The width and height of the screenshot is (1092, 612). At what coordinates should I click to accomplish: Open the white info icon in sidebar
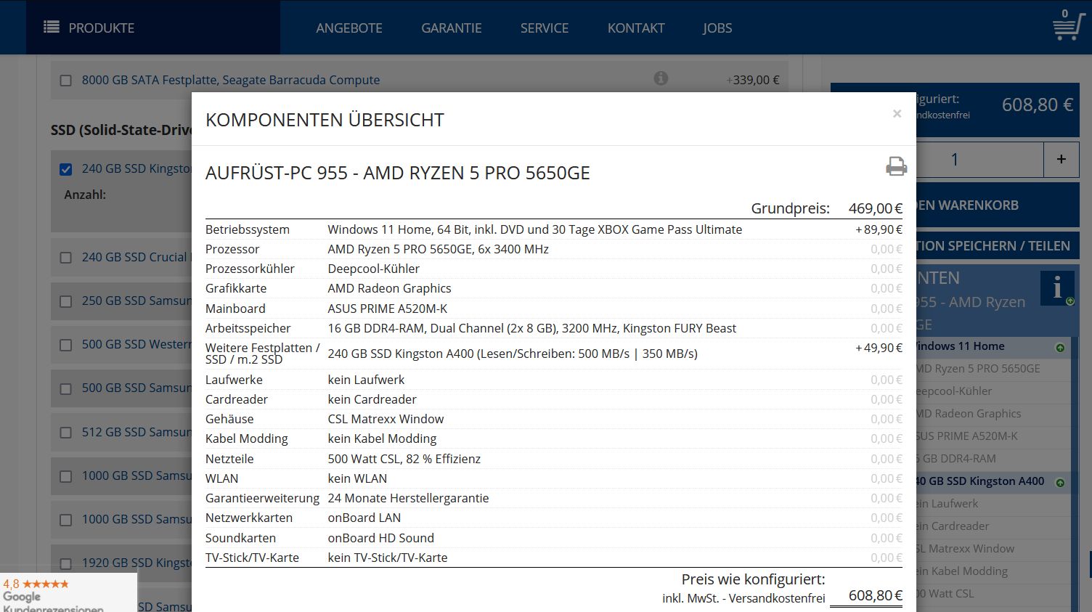coord(1057,288)
